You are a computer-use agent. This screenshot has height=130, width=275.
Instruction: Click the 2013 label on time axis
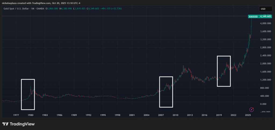190,115
